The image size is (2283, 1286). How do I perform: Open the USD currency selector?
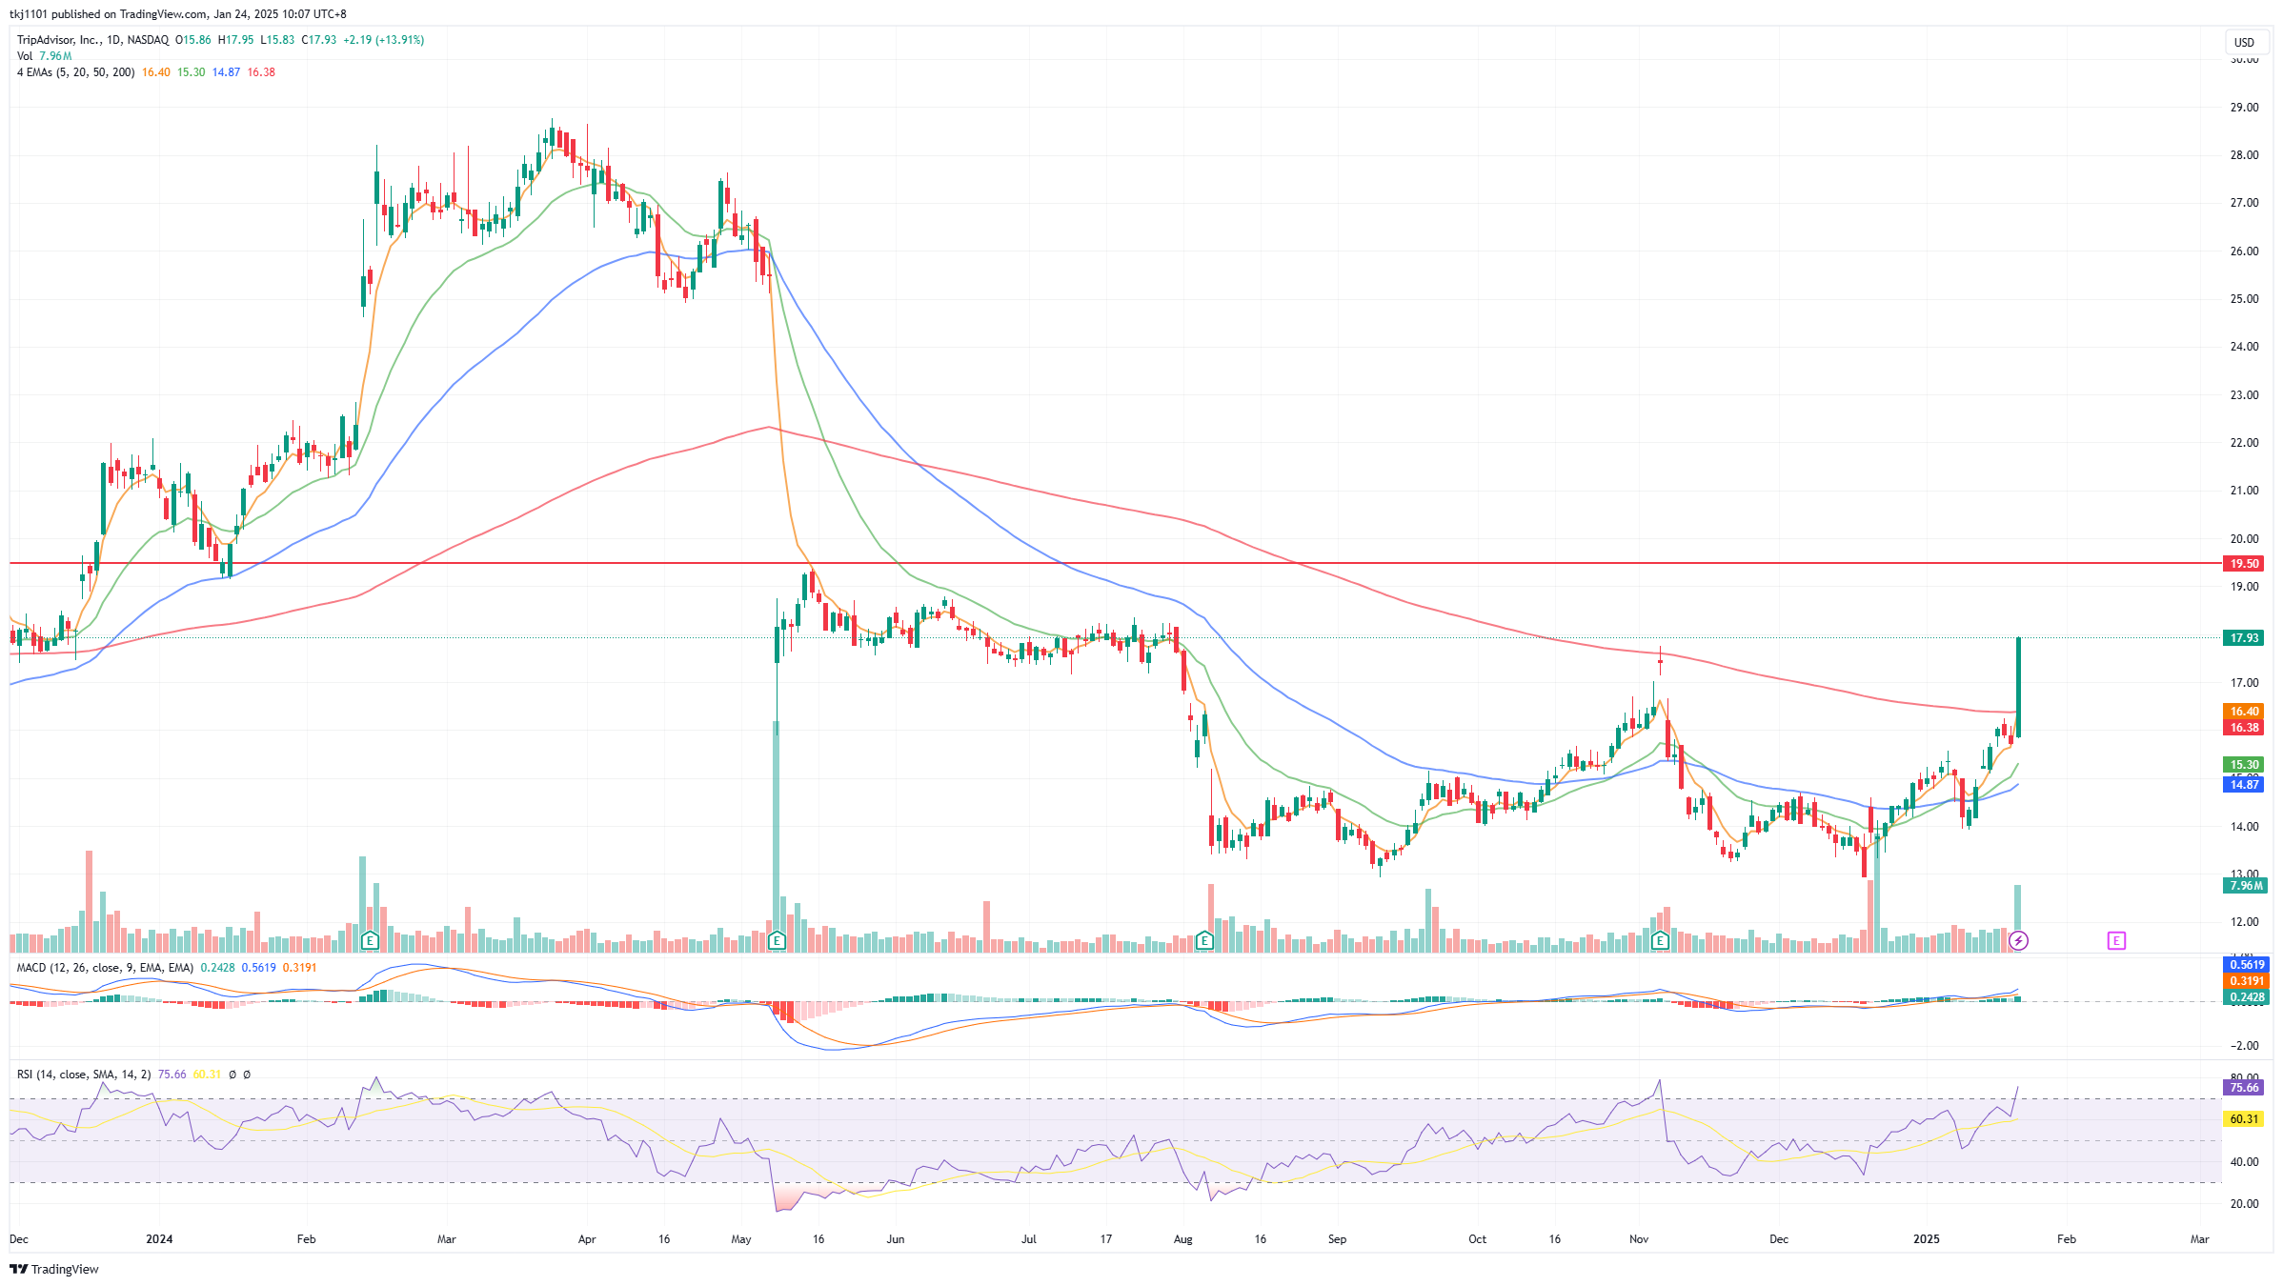2245,42
